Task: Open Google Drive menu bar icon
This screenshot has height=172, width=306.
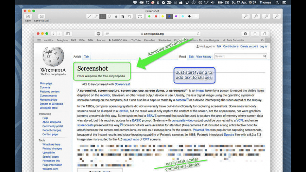Action: click(x=163, y=2)
